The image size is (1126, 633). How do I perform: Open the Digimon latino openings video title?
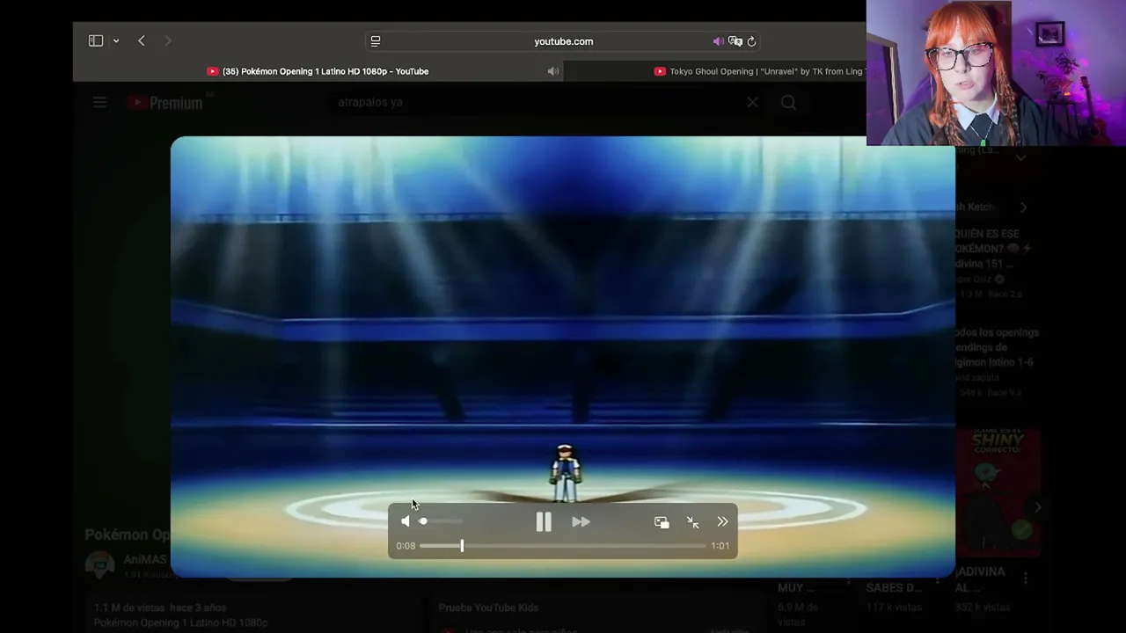click(x=997, y=347)
